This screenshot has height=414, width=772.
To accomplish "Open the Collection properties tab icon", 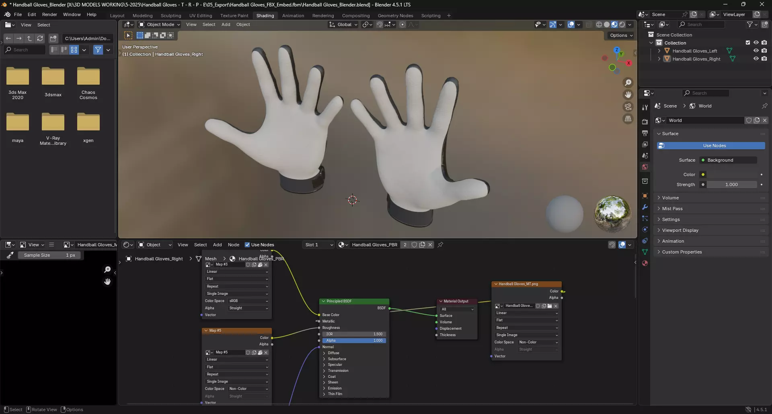I will point(645,181).
